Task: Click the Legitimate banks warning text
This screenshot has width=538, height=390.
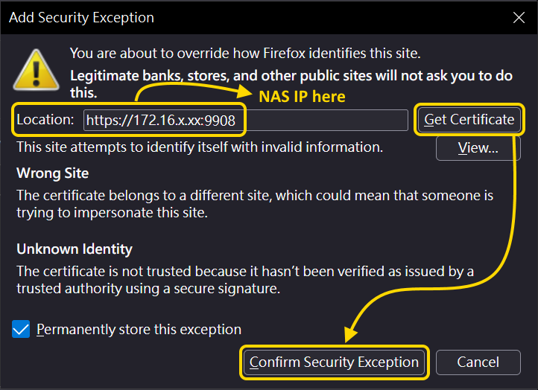Action: pyautogui.click(x=291, y=84)
